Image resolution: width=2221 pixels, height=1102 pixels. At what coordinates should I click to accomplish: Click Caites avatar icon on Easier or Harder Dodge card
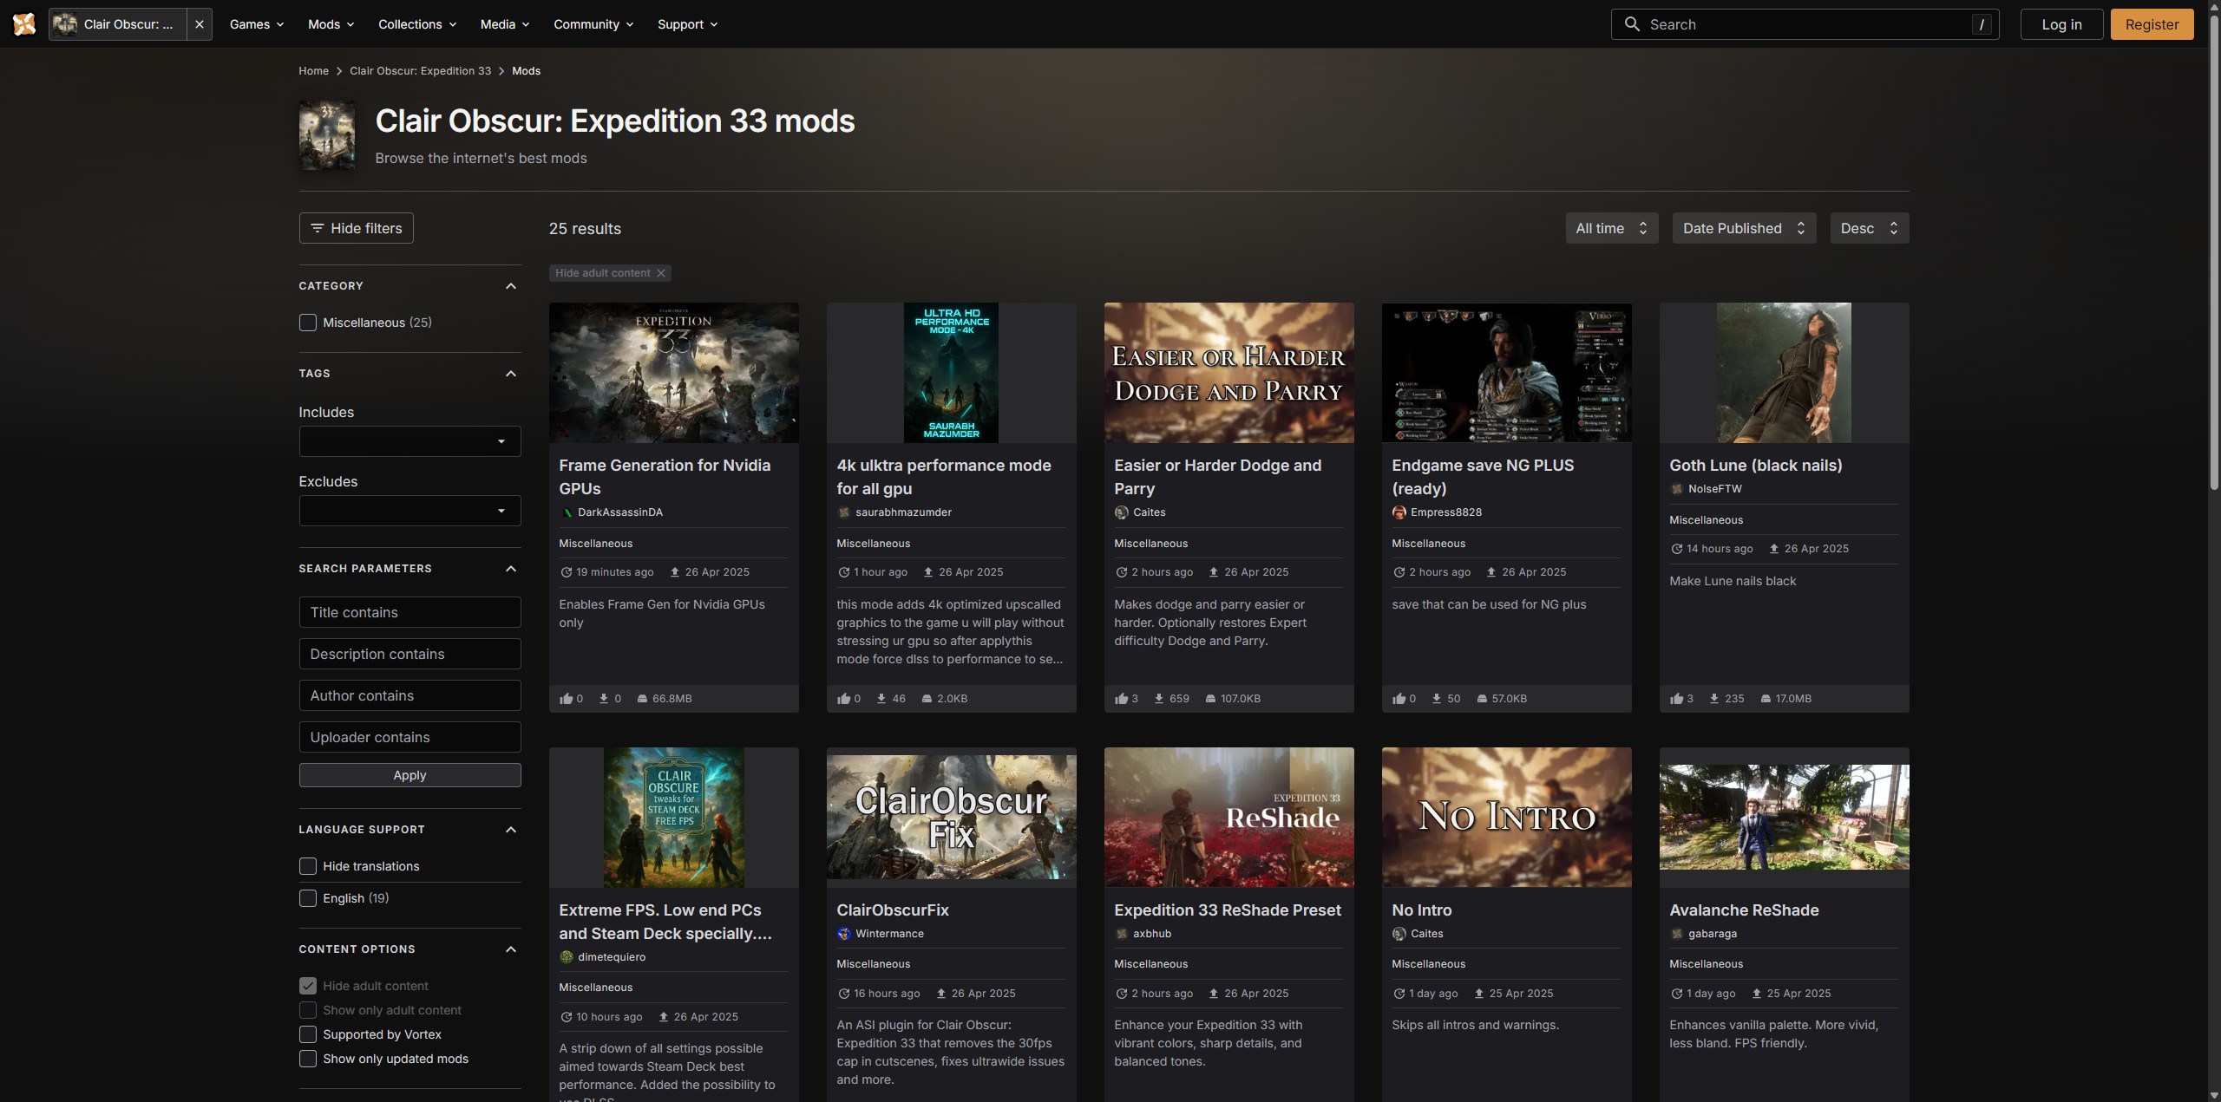click(1120, 512)
